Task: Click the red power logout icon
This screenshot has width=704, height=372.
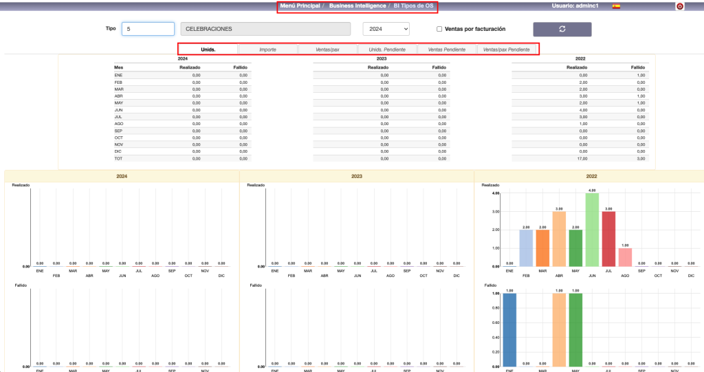Action: [x=679, y=6]
